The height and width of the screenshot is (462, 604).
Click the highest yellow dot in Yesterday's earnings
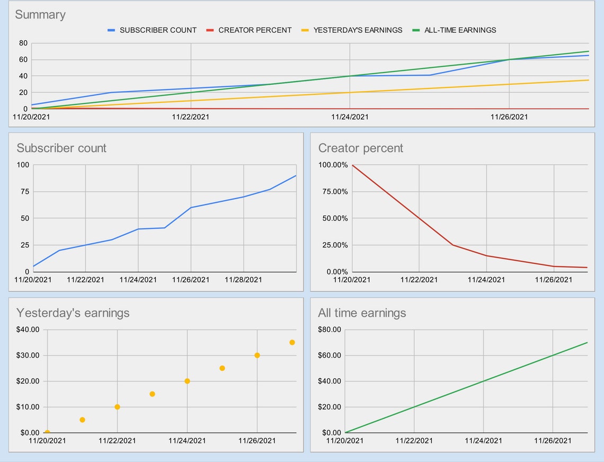291,342
